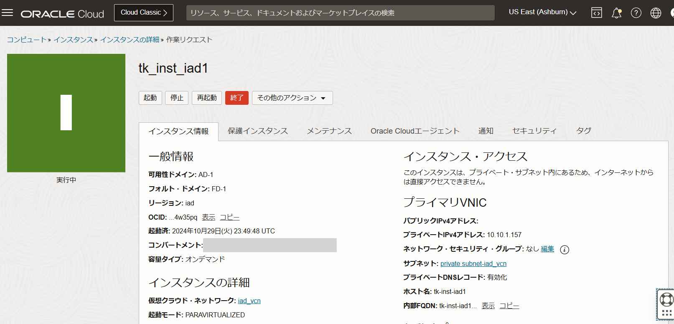Open Cloud Shell developer tools icon
The width and height of the screenshot is (674, 324).
point(597,13)
